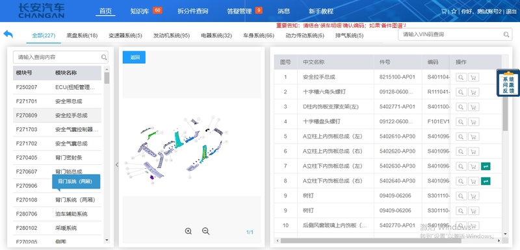520x250 pixels.
Task: Click part number 5402610-AP30 cell
Action: click(x=398, y=136)
